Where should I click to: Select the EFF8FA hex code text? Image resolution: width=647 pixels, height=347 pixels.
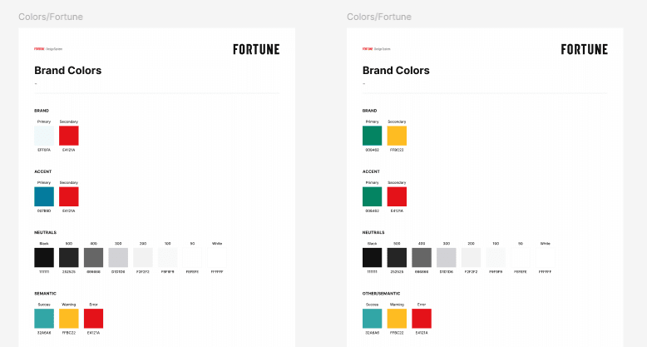[x=44, y=150]
